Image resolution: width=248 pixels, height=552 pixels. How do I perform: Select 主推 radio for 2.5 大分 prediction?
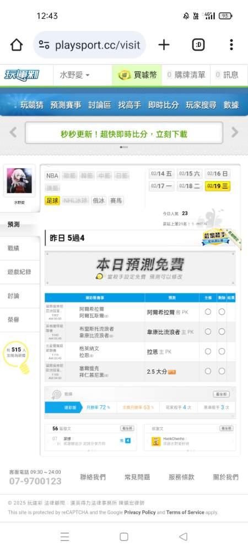coord(208,371)
